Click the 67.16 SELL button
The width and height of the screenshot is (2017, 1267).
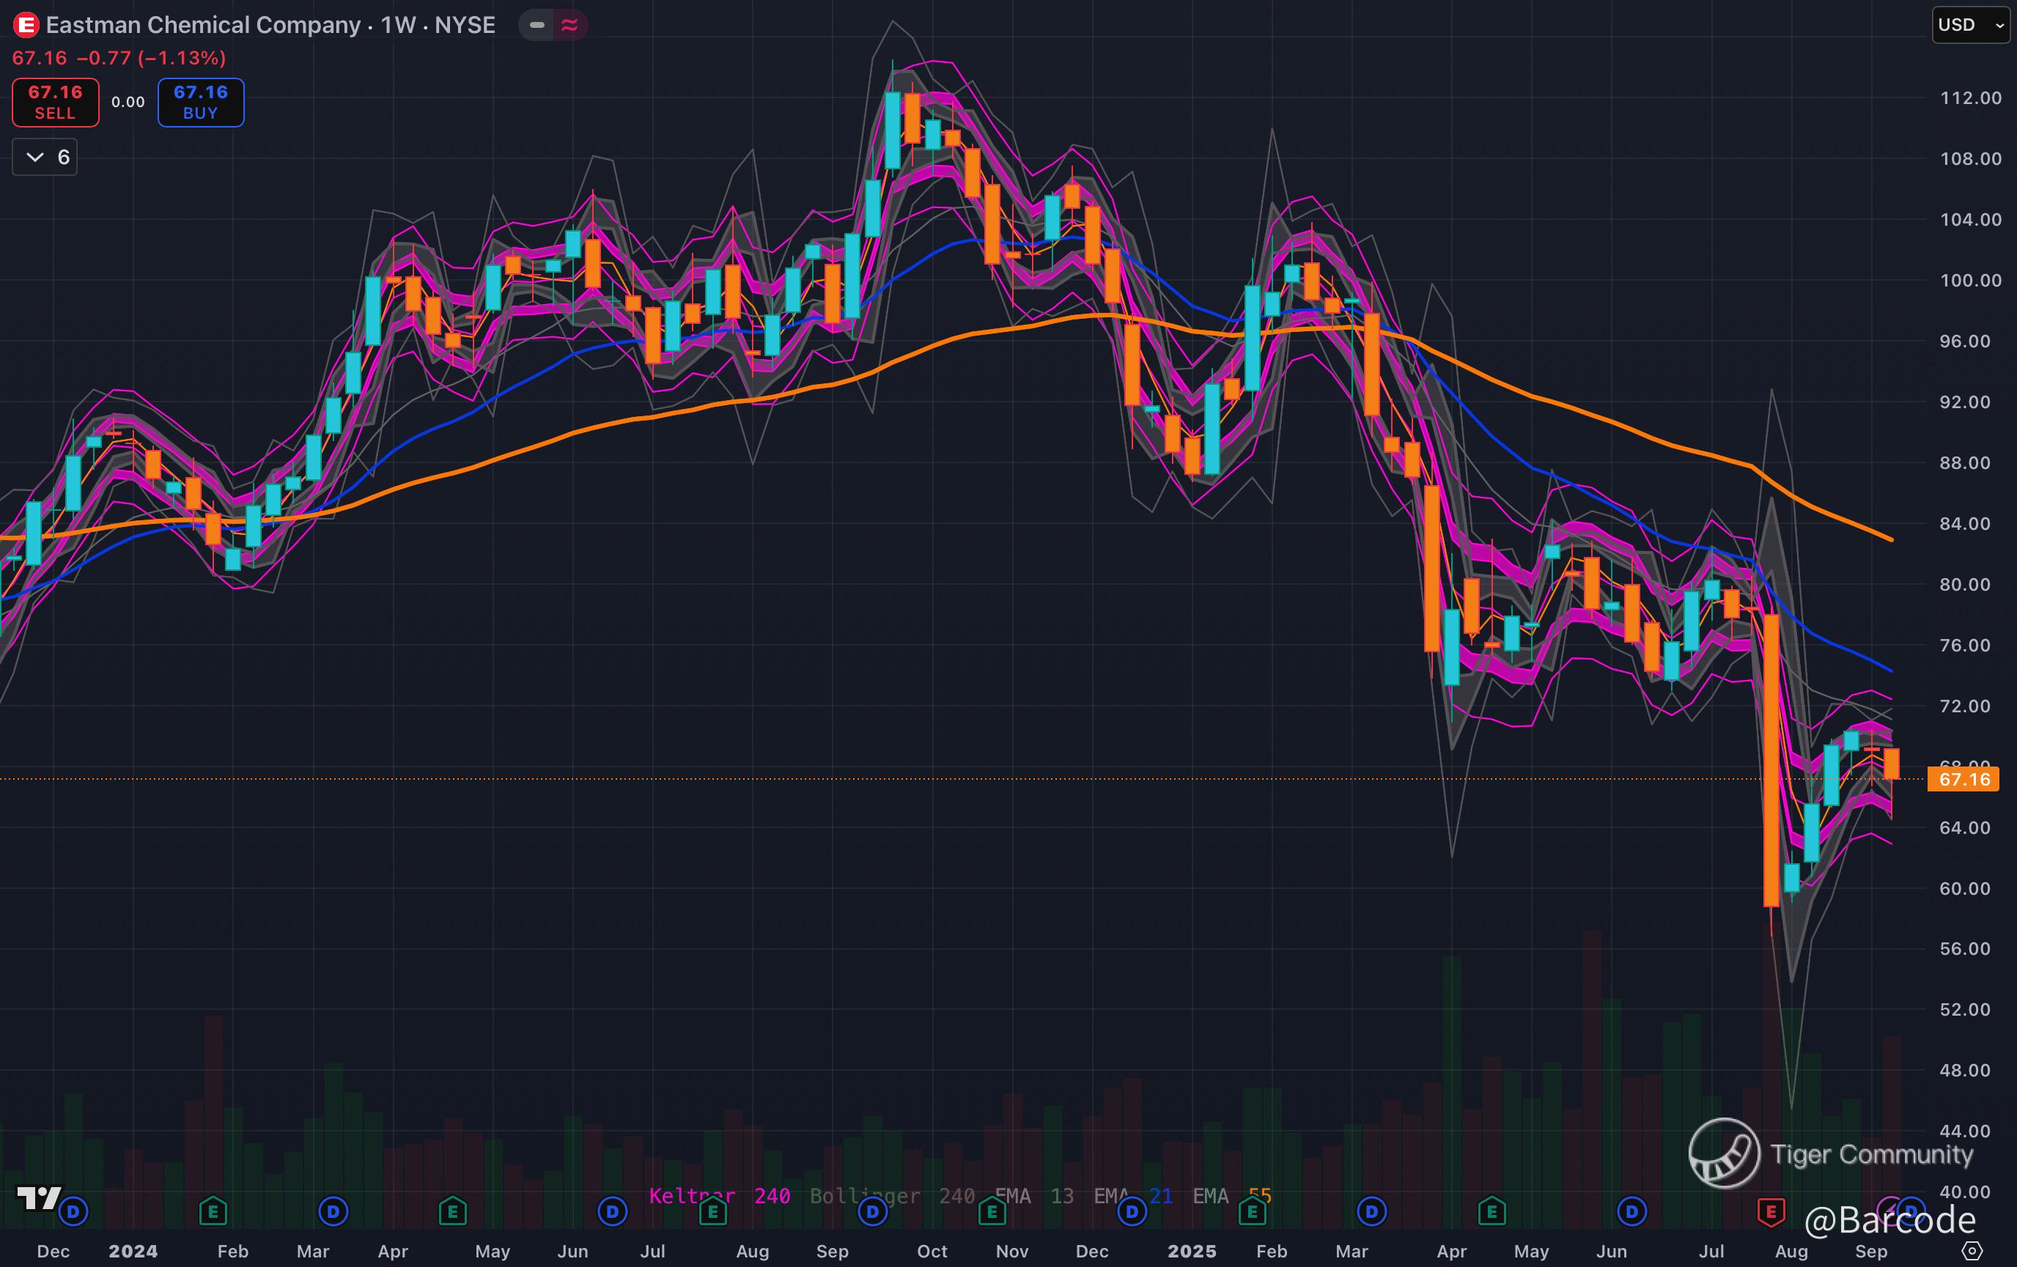(x=55, y=102)
